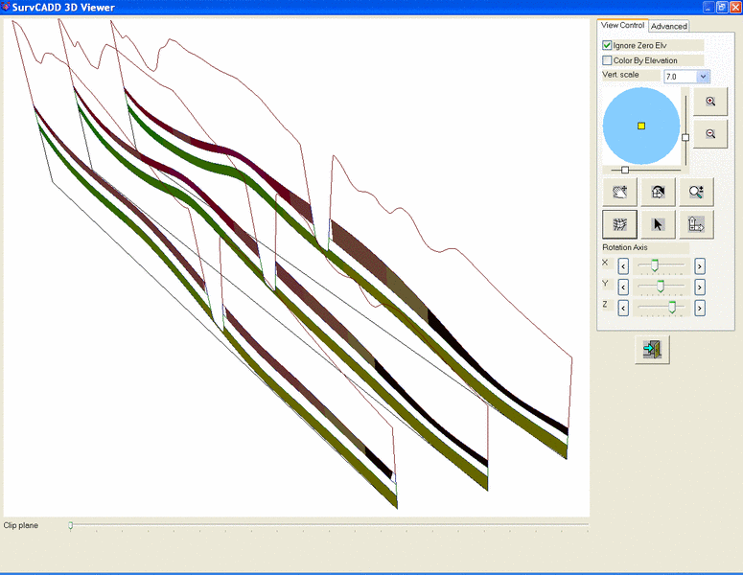743x575 pixels.
Task: Switch to the Advanced tab
Action: point(668,26)
